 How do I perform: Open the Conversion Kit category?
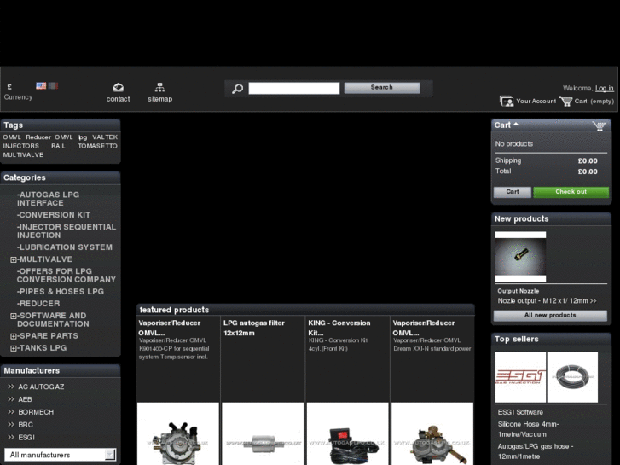point(54,215)
